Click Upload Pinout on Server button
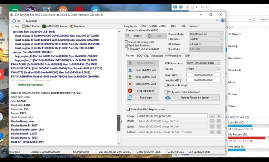Image resolution: width=269 pixels, height=162 pixels. point(192,98)
